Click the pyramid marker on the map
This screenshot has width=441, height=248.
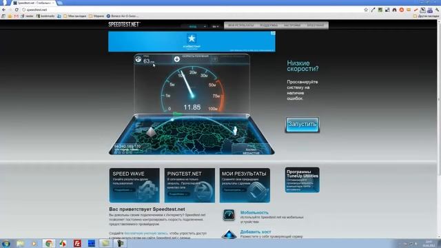(151, 132)
